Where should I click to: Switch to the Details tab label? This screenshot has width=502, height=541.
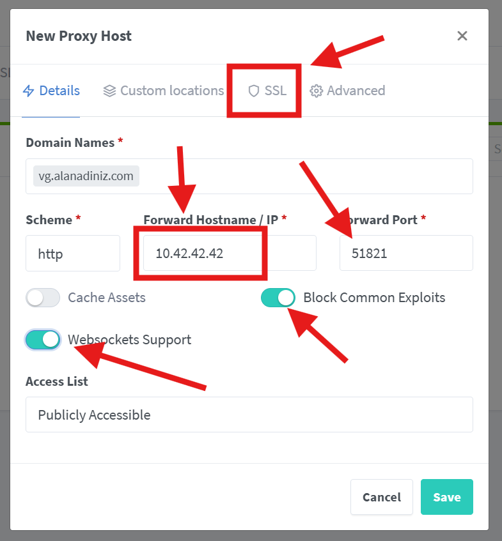coord(59,91)
